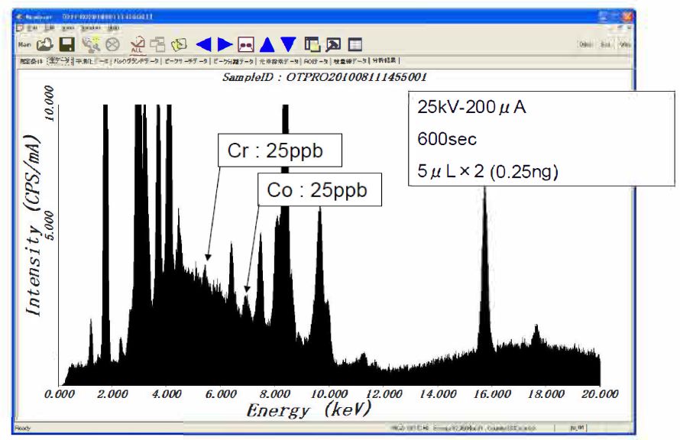This screenshot has height=440, width=680.
Task: Click the red ALL checkmark icon
Action: 137,44
